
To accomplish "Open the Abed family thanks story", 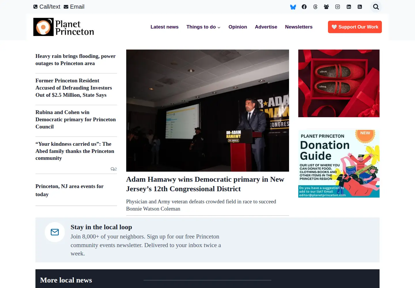I will tap(75, 151).
